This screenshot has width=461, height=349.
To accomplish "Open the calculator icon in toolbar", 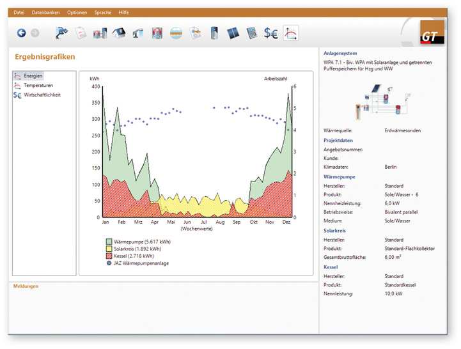I will (252, 33).
